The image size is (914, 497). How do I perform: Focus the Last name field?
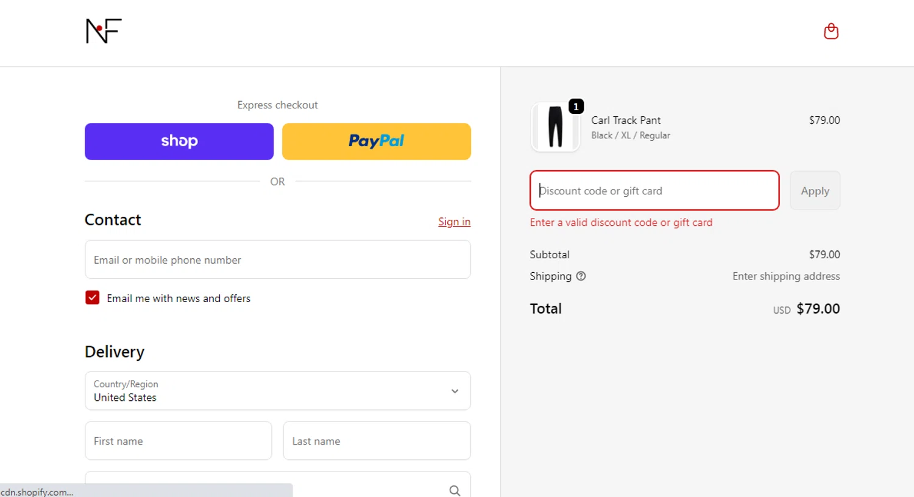click(x=377, y=440)
